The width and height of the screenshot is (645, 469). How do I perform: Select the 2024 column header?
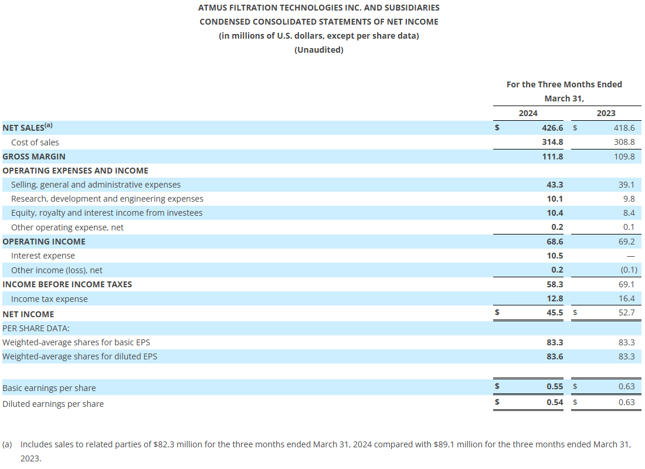pos(528,113)
